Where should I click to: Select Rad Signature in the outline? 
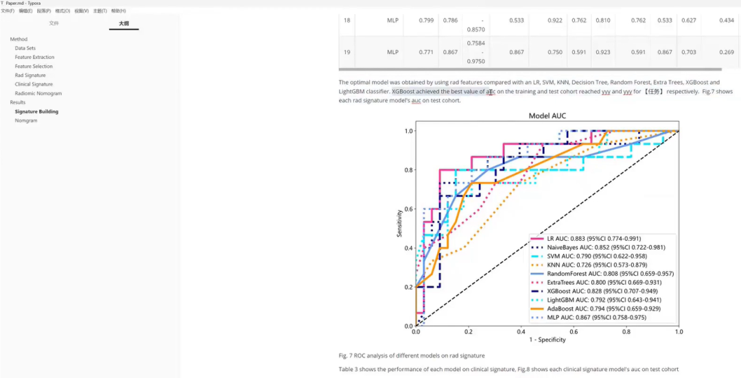coord(30,75)
